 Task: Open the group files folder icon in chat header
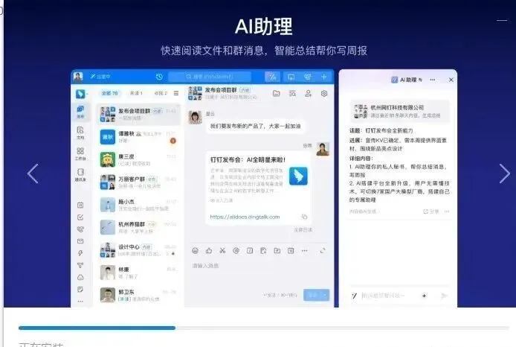coord(277,94)
